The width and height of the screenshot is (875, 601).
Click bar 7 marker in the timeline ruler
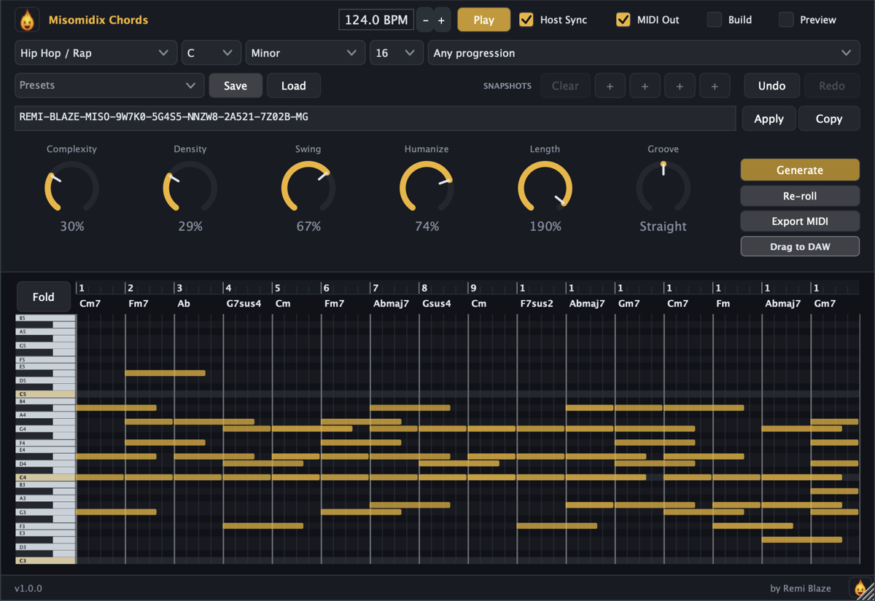[376, 288]
